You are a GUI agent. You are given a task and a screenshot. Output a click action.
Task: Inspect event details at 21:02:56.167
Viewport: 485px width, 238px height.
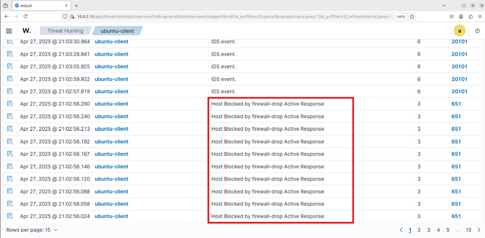(x=10, y=154)
